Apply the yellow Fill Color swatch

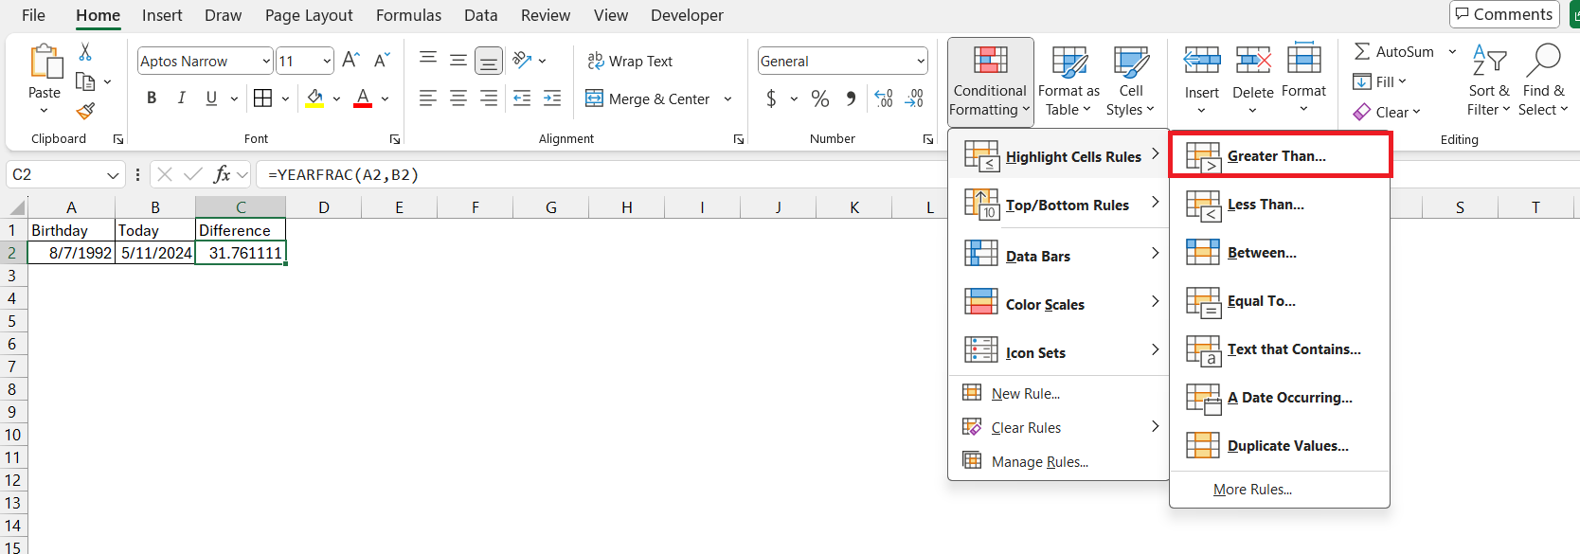click(315, 98)
